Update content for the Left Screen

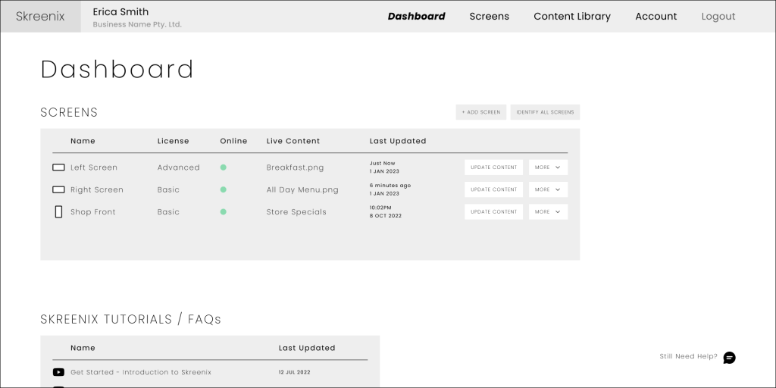tap(493, 167)
